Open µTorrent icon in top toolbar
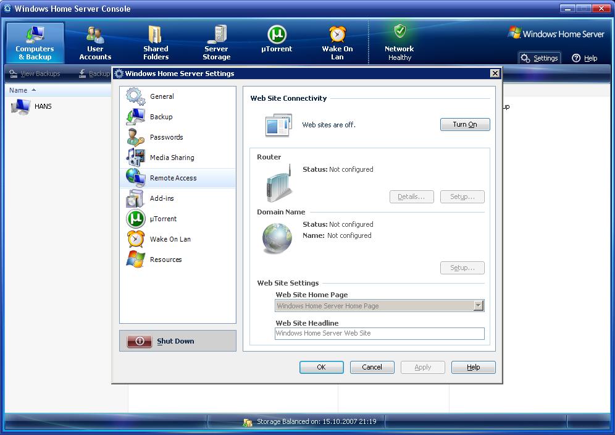This screenshot has width=615, height=435. click(x=277, y=35)
